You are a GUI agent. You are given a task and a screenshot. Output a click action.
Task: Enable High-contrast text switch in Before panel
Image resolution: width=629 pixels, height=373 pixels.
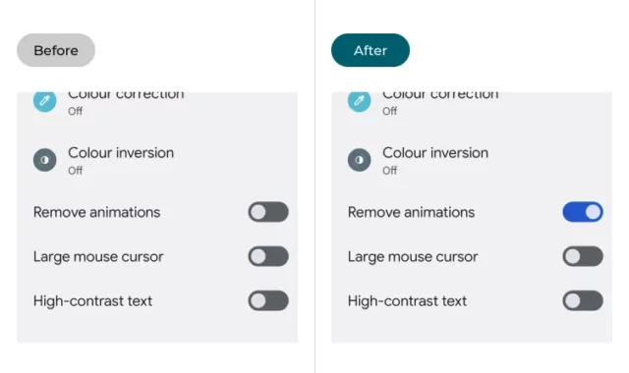tap(268, 301)
